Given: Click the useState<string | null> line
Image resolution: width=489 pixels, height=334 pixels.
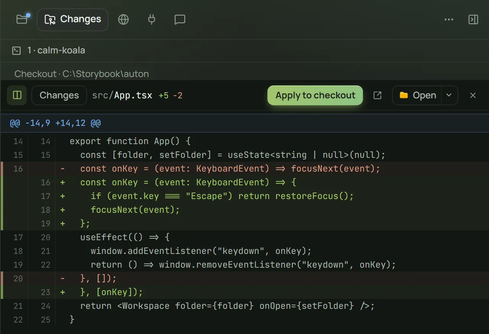Looking at the screenshot, I should click(244, 155).
